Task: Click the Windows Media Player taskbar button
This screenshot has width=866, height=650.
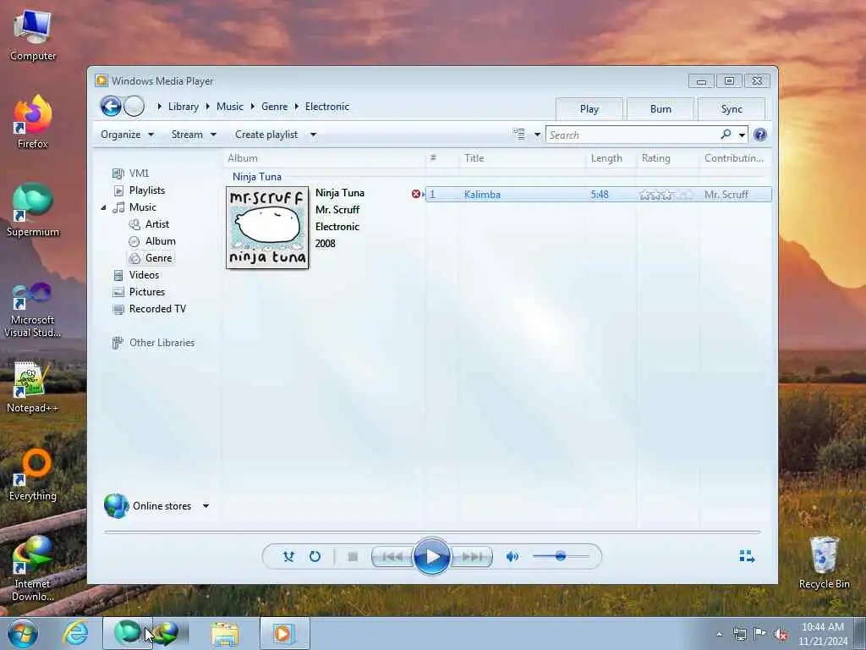Action: (x=284, y=633)
